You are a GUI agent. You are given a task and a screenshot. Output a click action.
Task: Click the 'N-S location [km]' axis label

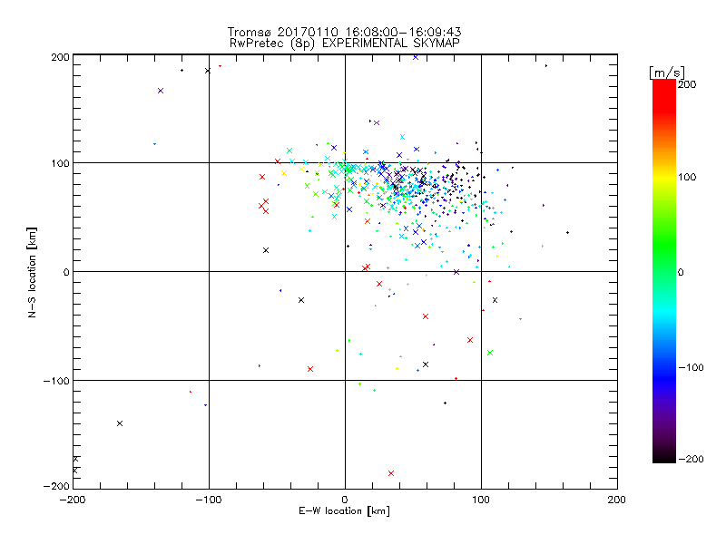pos(32,273)
